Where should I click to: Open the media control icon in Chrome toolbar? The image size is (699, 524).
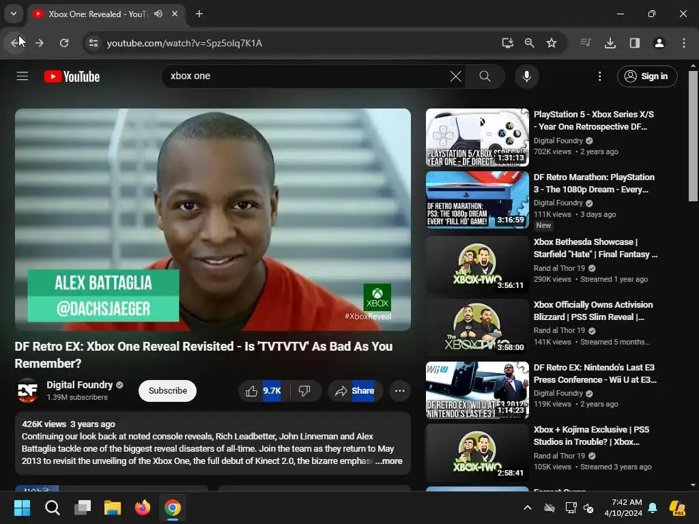pos(586,43)
